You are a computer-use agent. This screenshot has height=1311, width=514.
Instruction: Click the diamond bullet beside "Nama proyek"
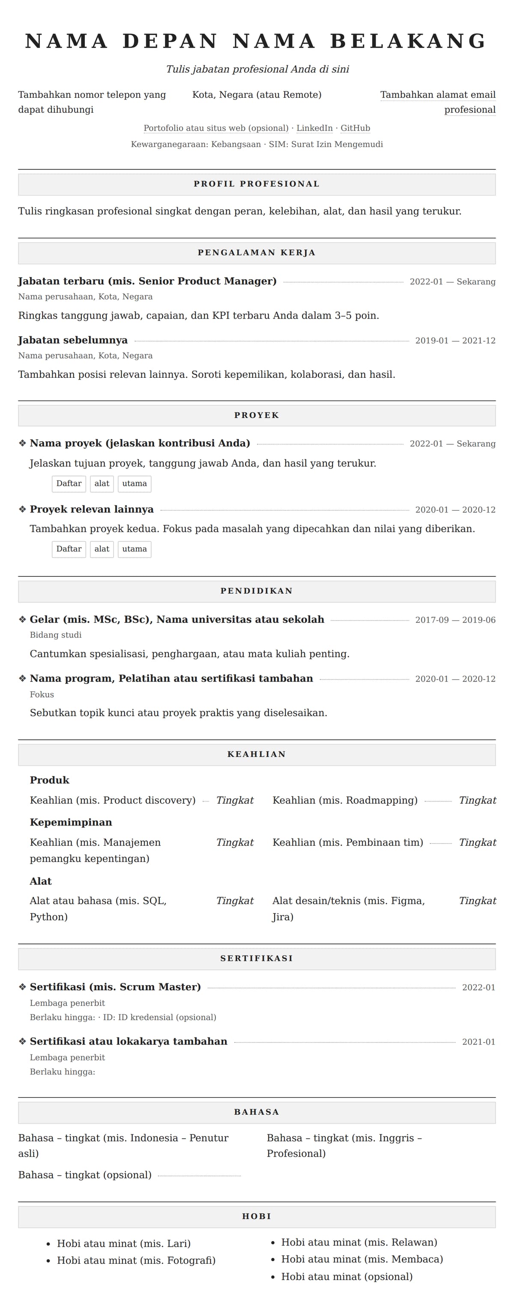(22, 443)
